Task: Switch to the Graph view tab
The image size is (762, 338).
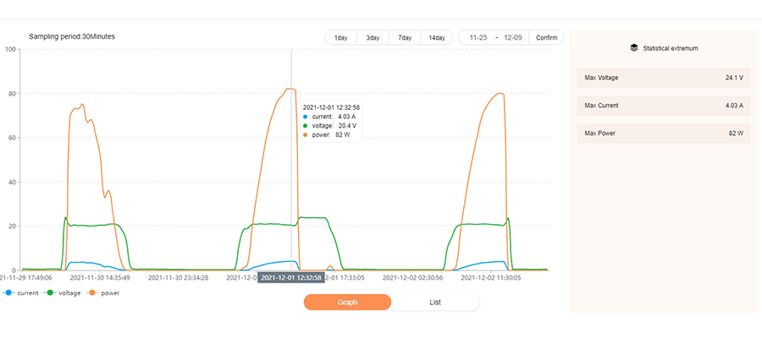Action: coord(347,303)
